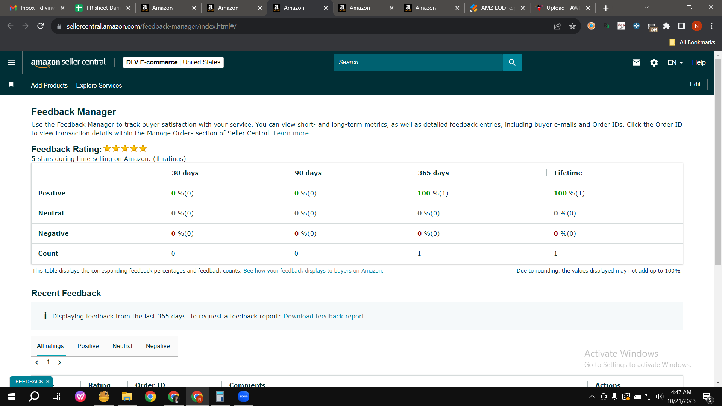Open the Chrome three-dot menu
722x406 pixels.
pos(711,26)
